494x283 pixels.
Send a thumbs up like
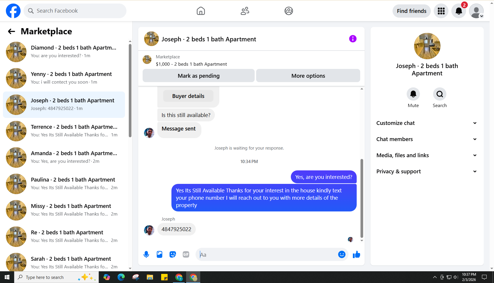coord(356,255)
